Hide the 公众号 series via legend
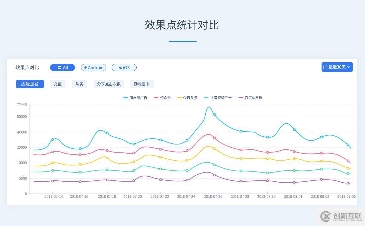This screenshot has width=365, height=226. [x=162, y=98]
